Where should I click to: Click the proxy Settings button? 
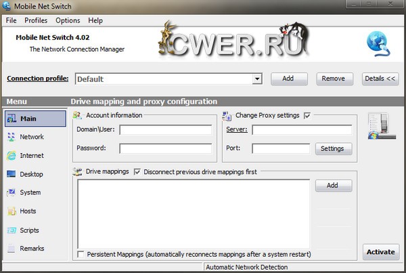[333, 148]
